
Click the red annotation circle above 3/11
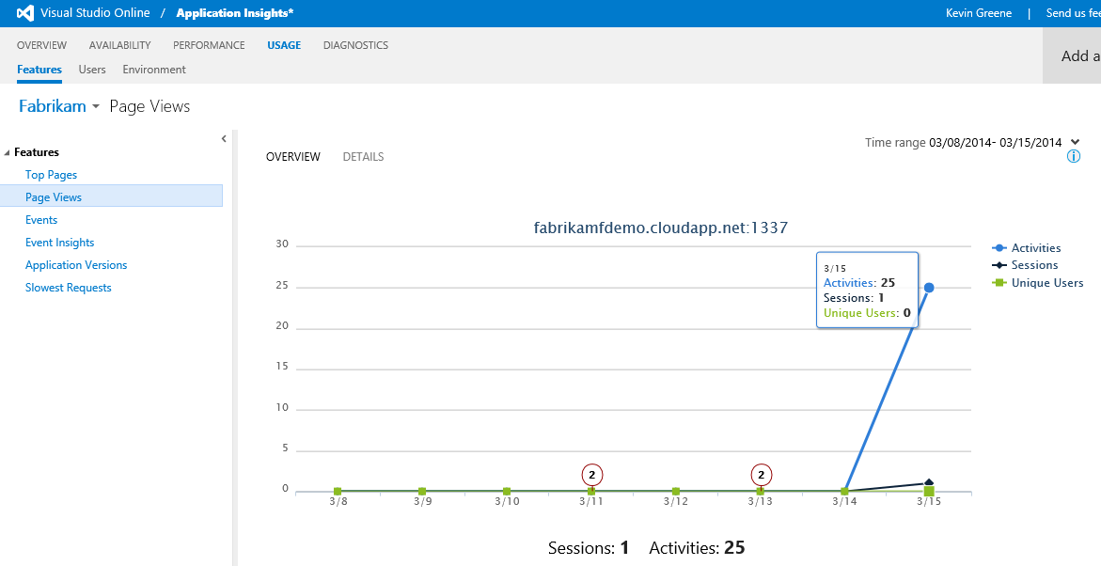(591, 475)
